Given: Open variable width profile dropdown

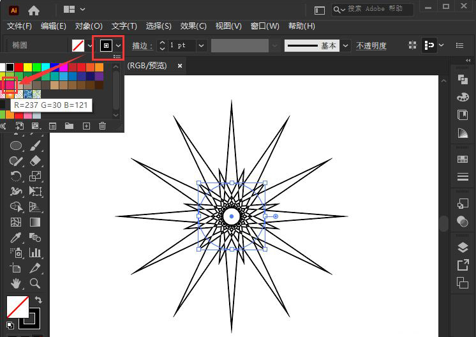Looking at the screenshot, I should 275,45.
